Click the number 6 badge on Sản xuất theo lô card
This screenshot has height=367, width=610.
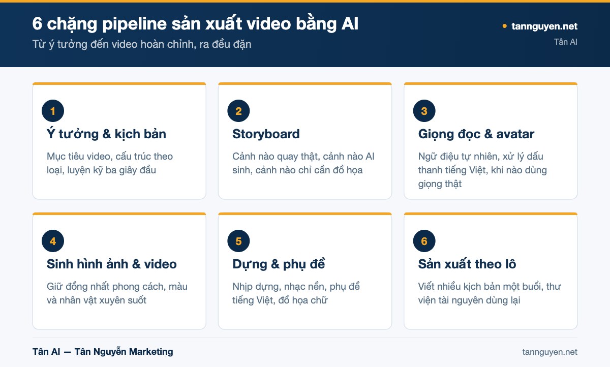424,241
